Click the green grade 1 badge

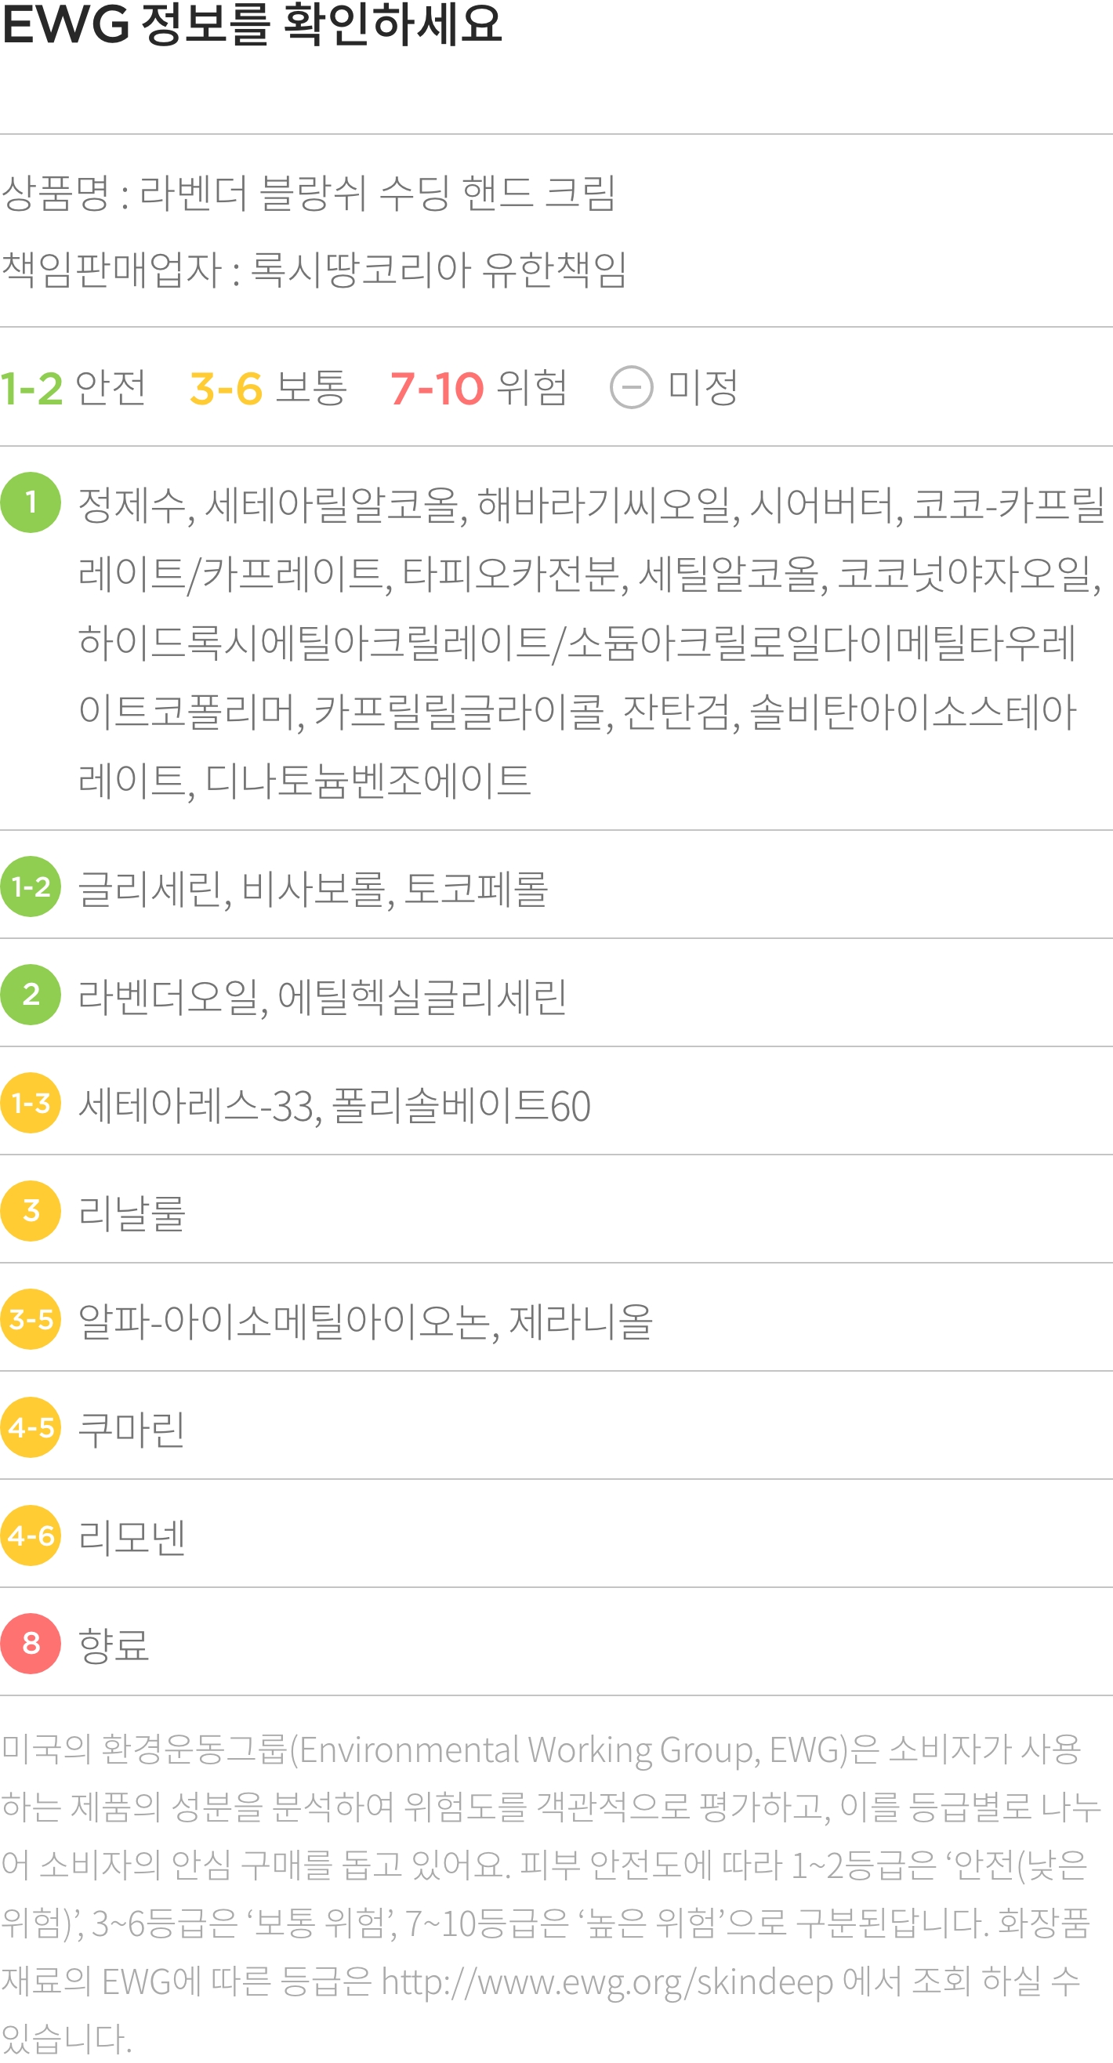tap(31, 502)
